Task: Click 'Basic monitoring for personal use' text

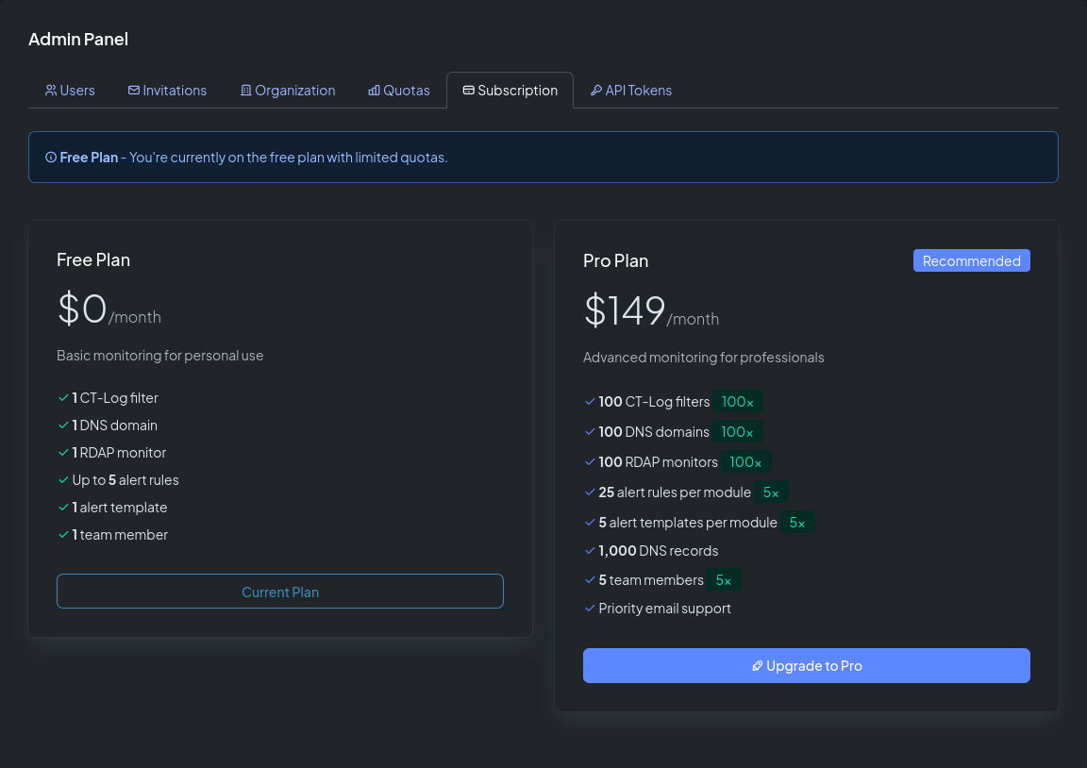Action: coord(160,356)
